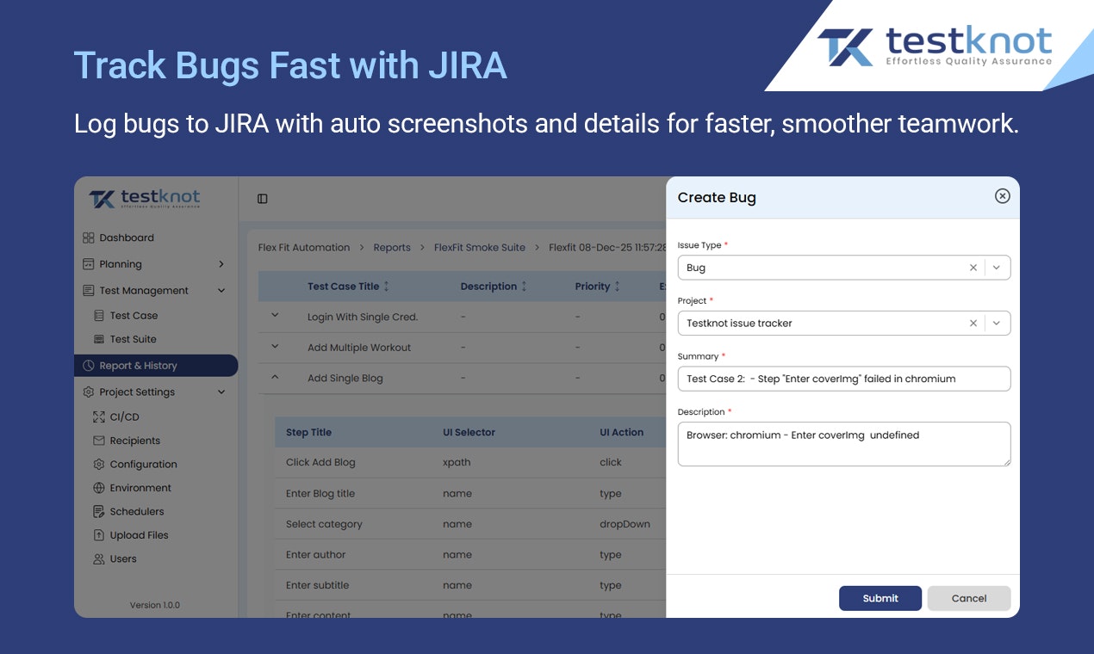Click the Schedulers icon
Screen dimensions: 1094x654
(x=99, y=511)
